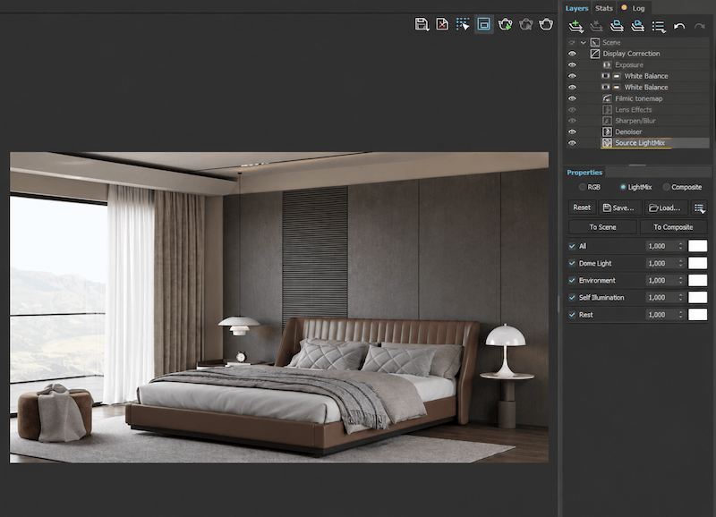716x517 pixels.
Task: Click the Load... LightMix button
Action: pos(666,208)
